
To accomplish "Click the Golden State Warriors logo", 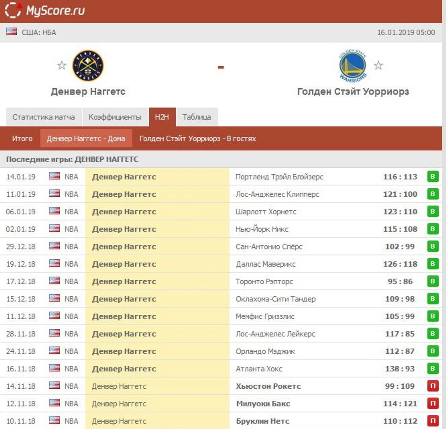I will pyautogui.click(x=353, y=66).
